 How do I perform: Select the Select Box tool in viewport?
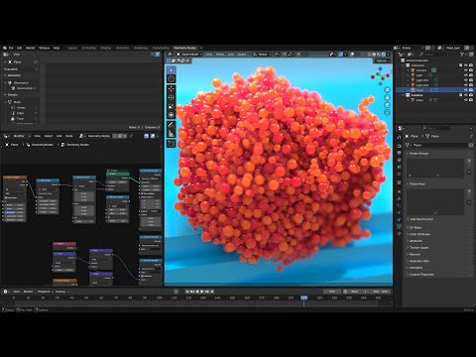tap(171, 70)
